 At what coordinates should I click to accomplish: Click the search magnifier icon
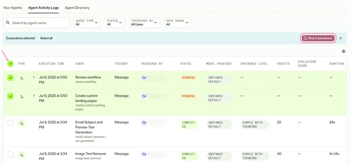click(x=8, y=23)
